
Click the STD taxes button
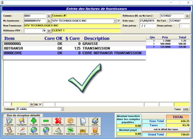coord(186,109)
